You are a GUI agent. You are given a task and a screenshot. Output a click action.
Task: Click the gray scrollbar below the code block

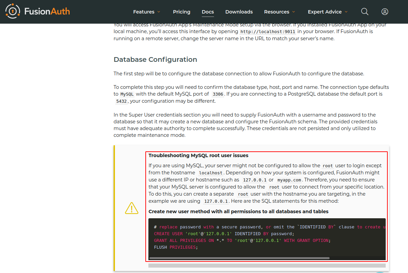tap(267, 266)
